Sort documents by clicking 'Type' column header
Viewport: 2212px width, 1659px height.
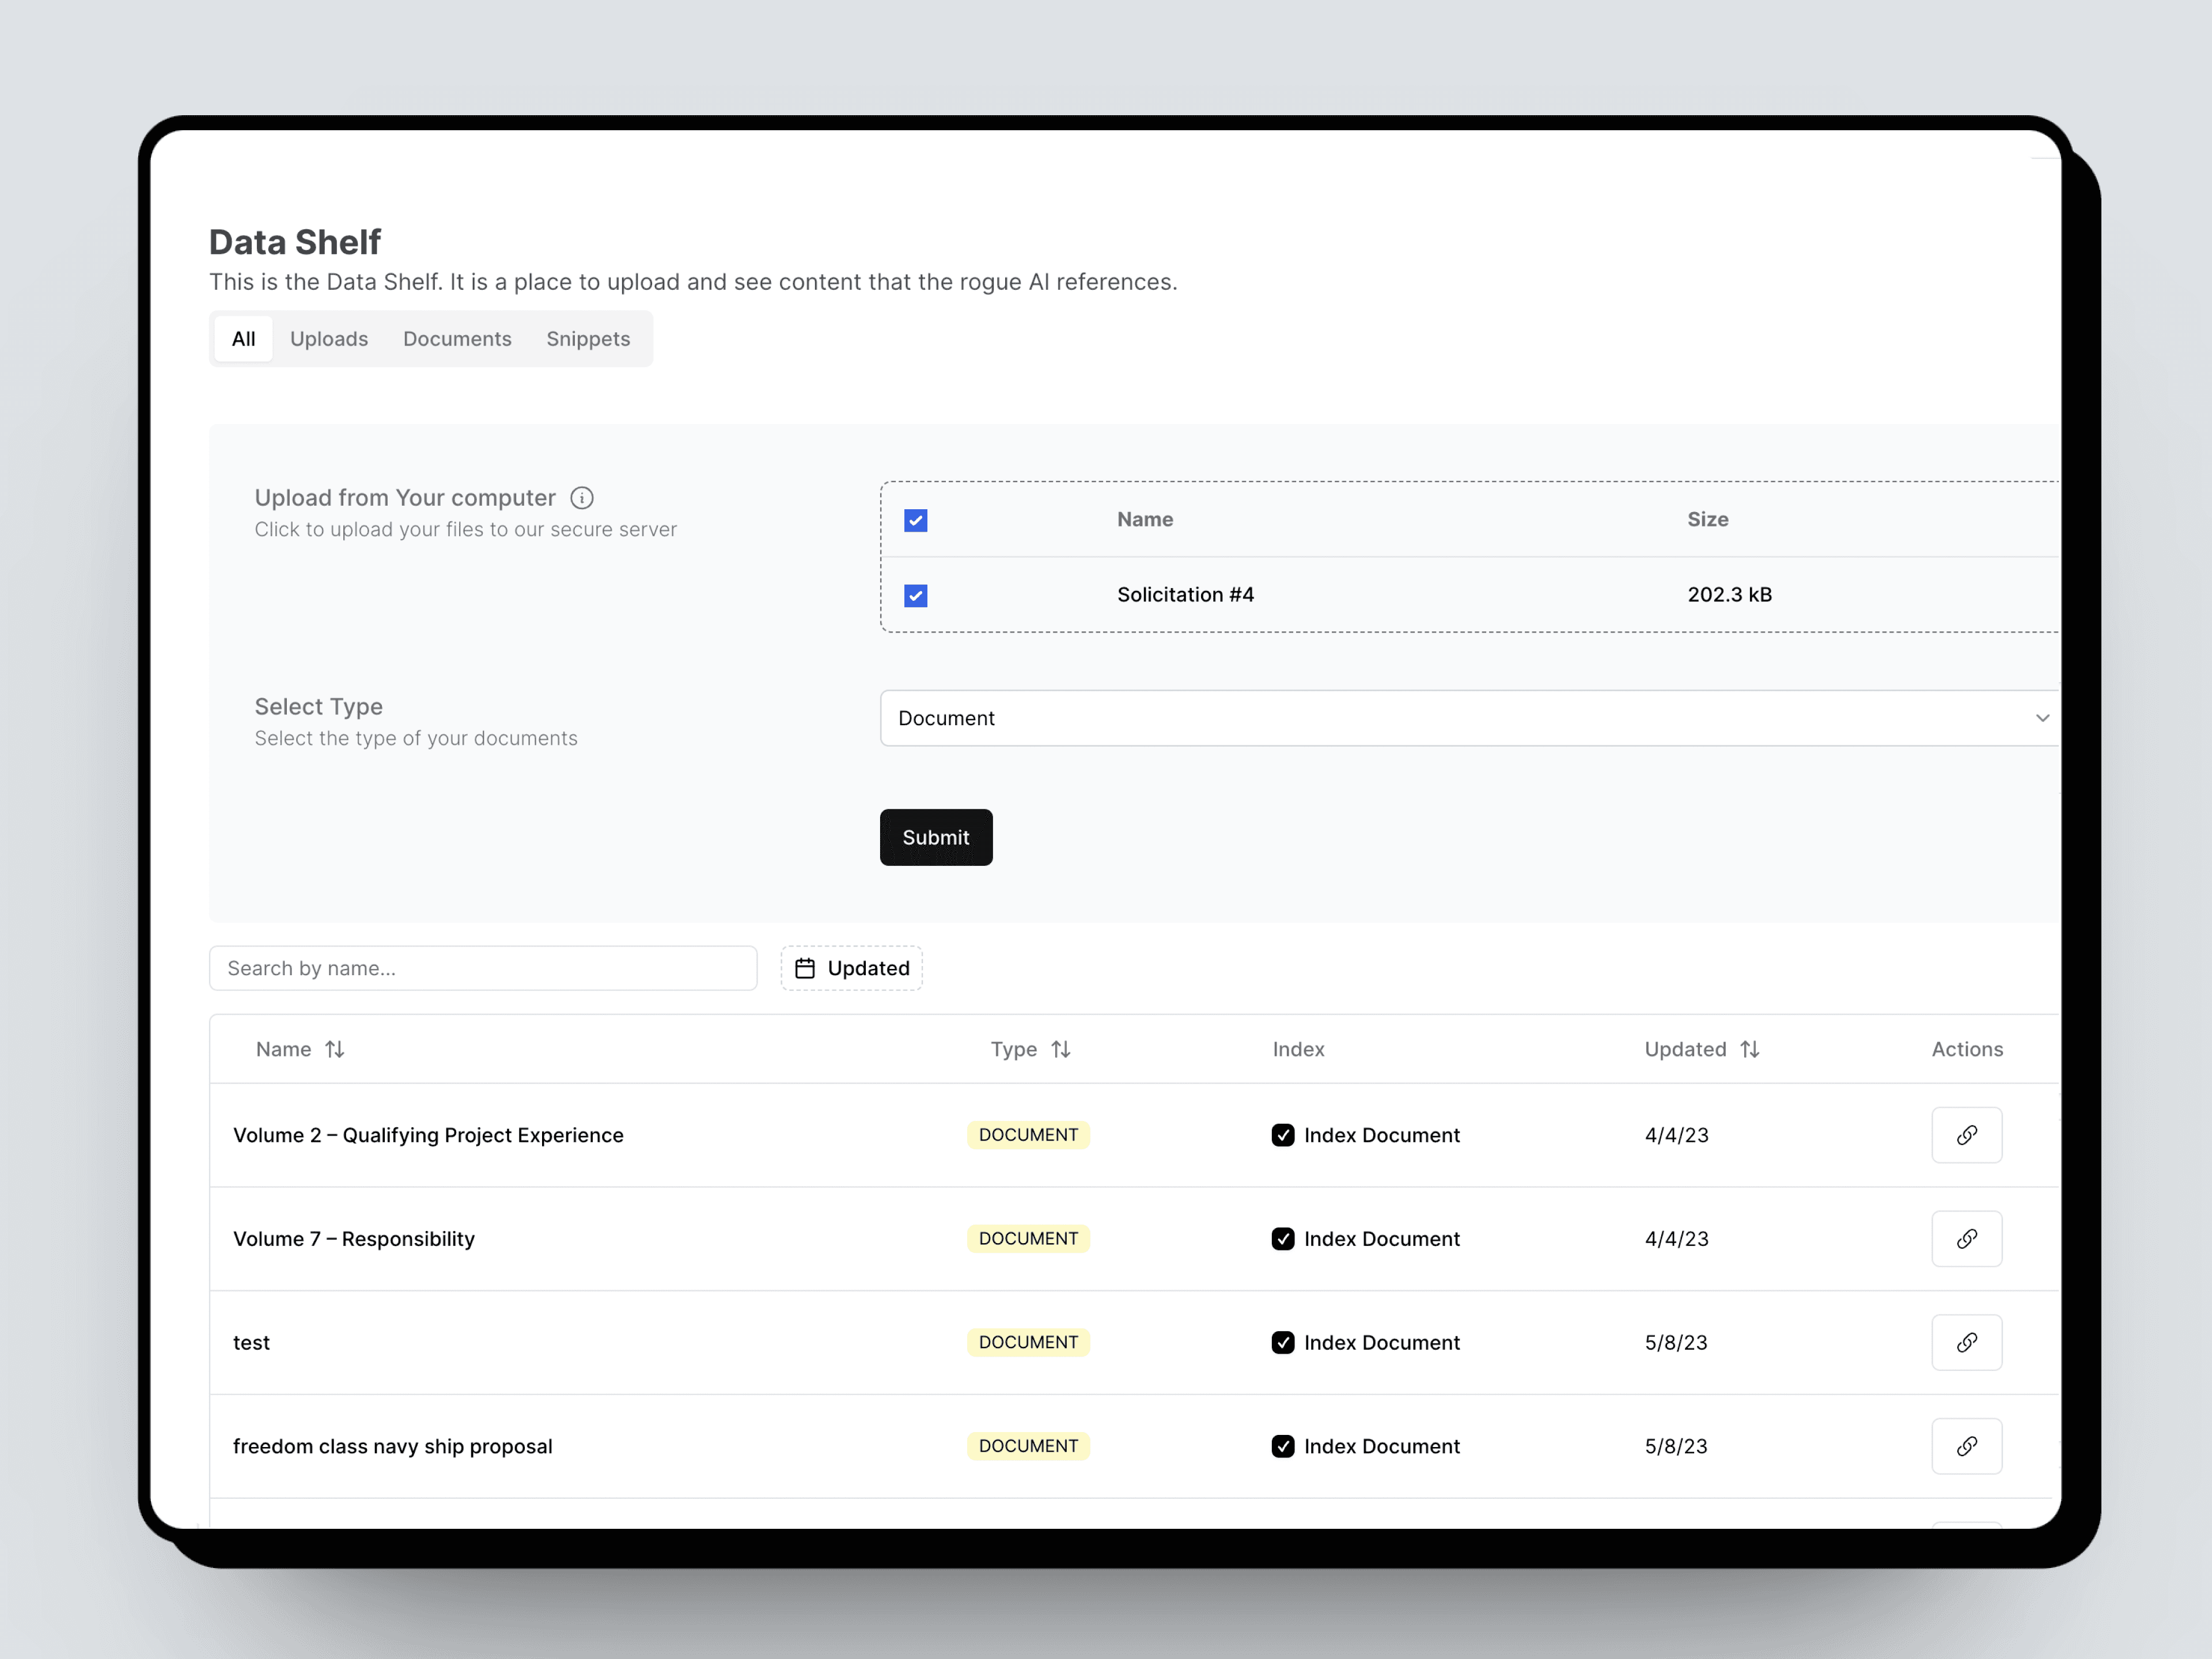tap(1029, 1047)
